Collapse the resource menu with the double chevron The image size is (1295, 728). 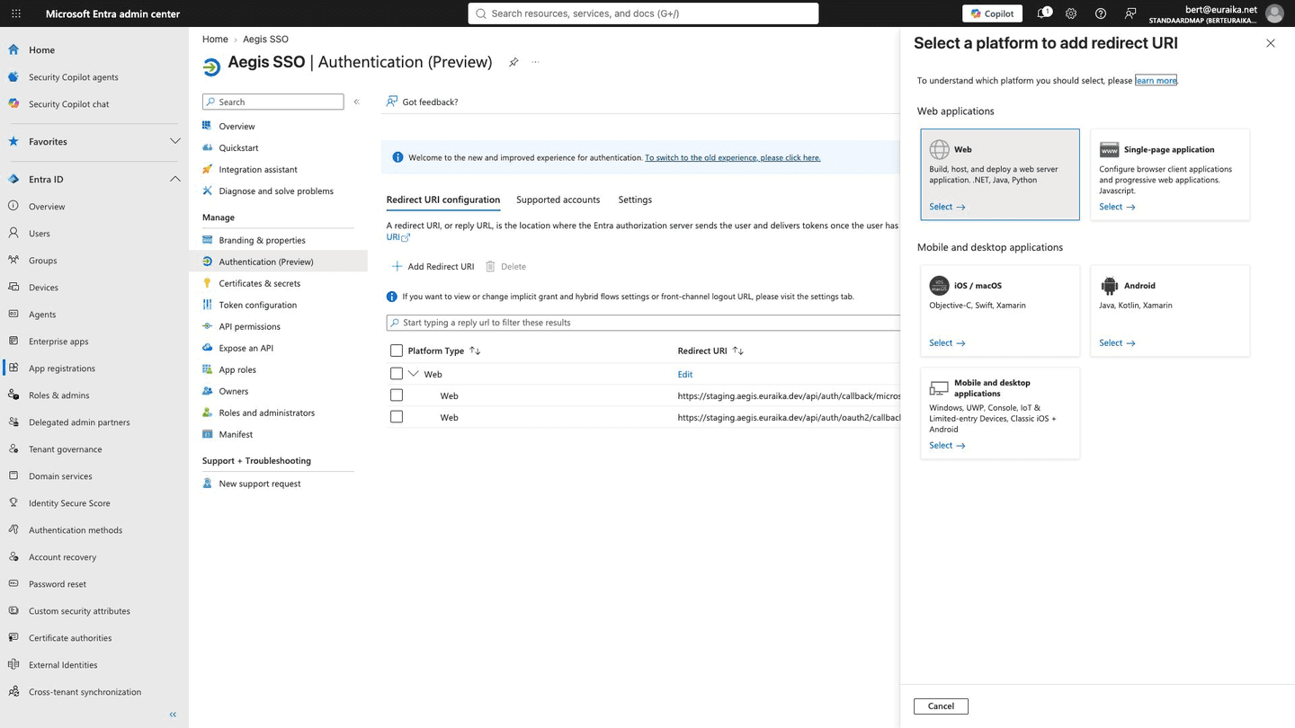(x=356, y=102)
